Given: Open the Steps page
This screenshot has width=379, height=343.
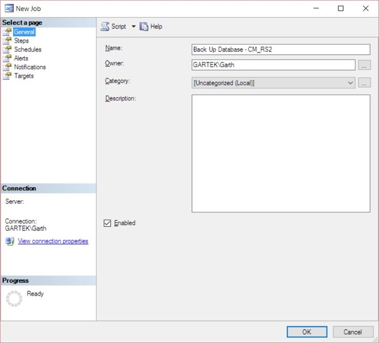Looking at the screenshot, I should tap(21, 41).
